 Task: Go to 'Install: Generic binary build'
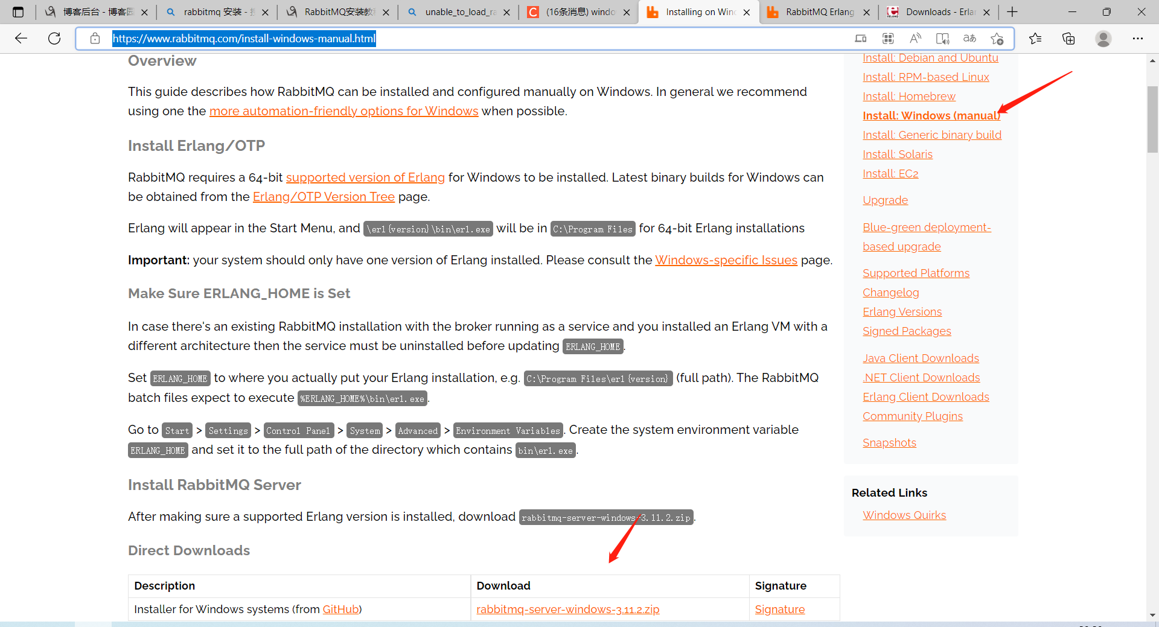pos(931,135)
